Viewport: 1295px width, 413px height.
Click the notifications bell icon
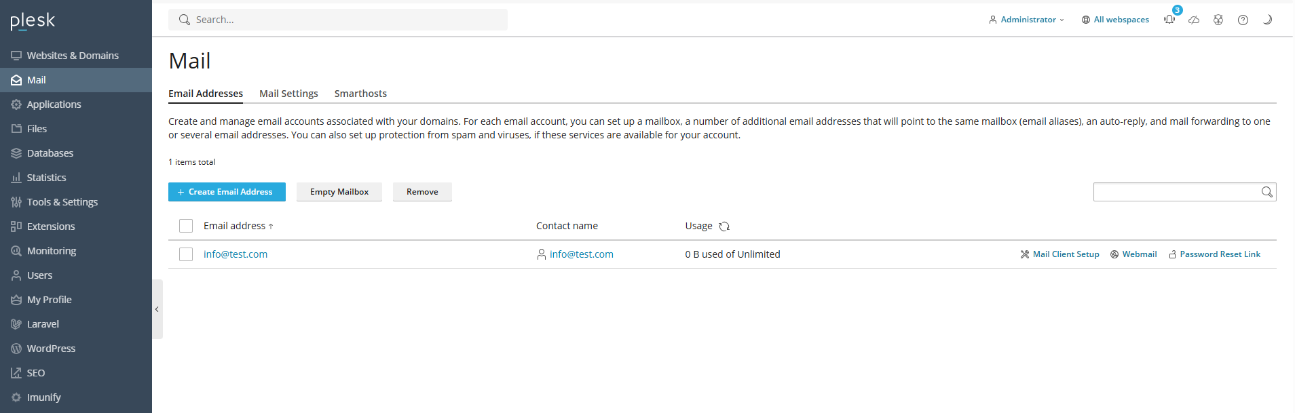[1169, 20]
